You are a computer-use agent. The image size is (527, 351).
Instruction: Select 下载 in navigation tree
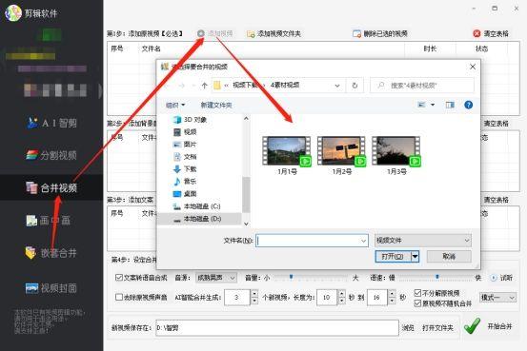185,169
